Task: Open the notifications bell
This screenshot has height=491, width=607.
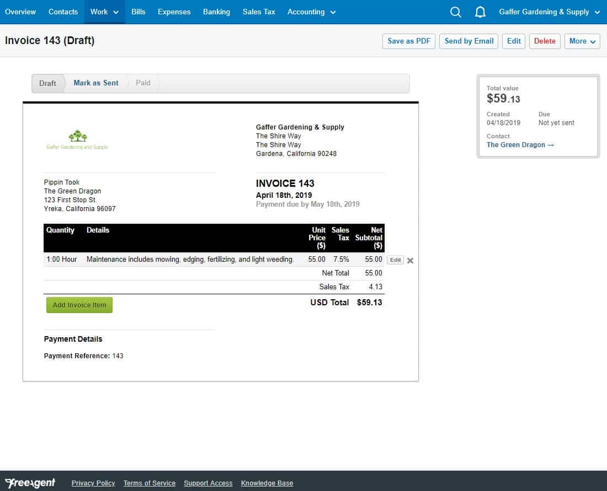Action: [x=480, y=12]
